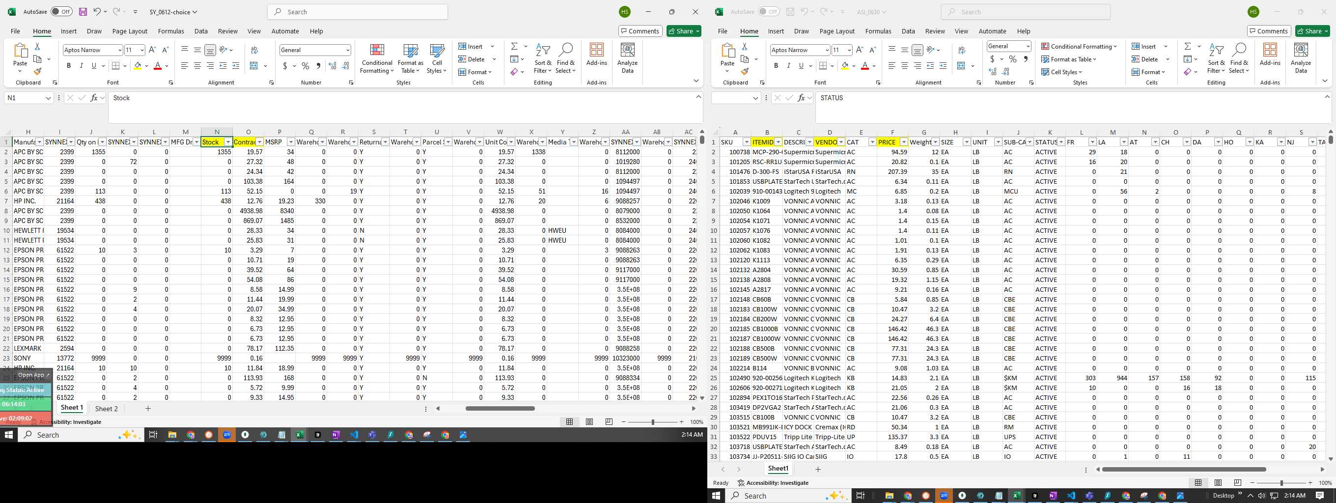Image resolution: width=1336 pixels, height=503 pixels.
Task: Click Share button in SY_0612-choice window
Action: pos(684,31)
